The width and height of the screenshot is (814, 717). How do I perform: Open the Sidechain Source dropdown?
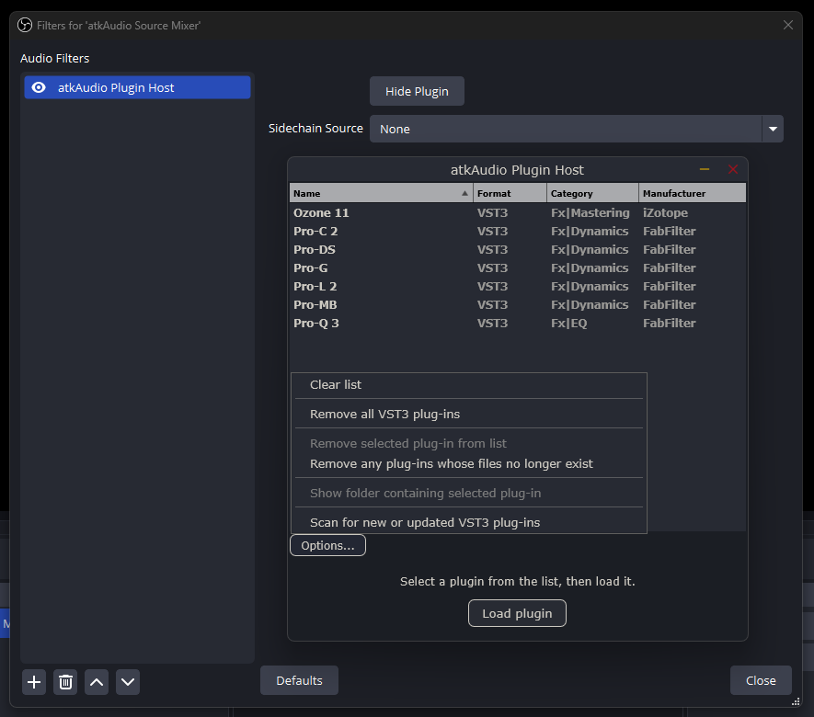773,129
